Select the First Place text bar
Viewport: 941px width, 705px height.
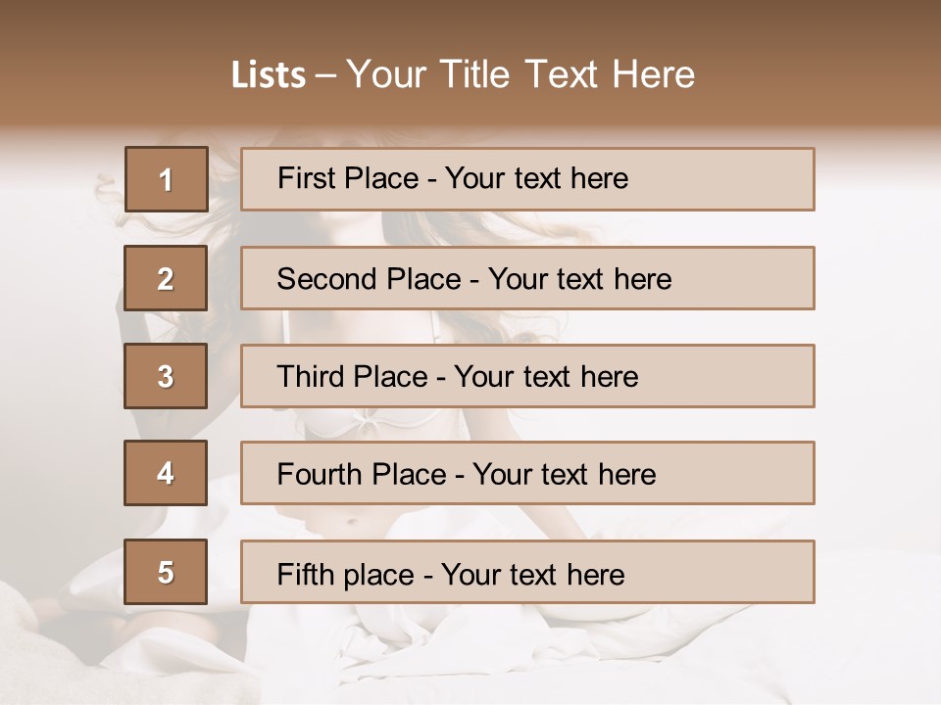pyautogui.click(x=527, y=179)
